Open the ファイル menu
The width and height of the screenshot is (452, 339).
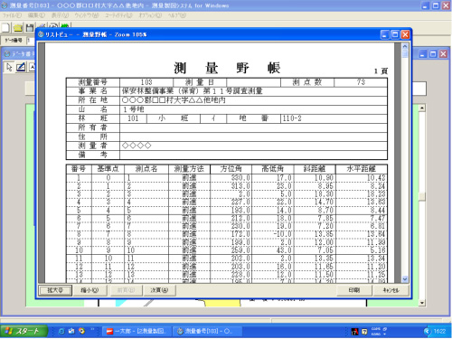[x=12, y=15]
